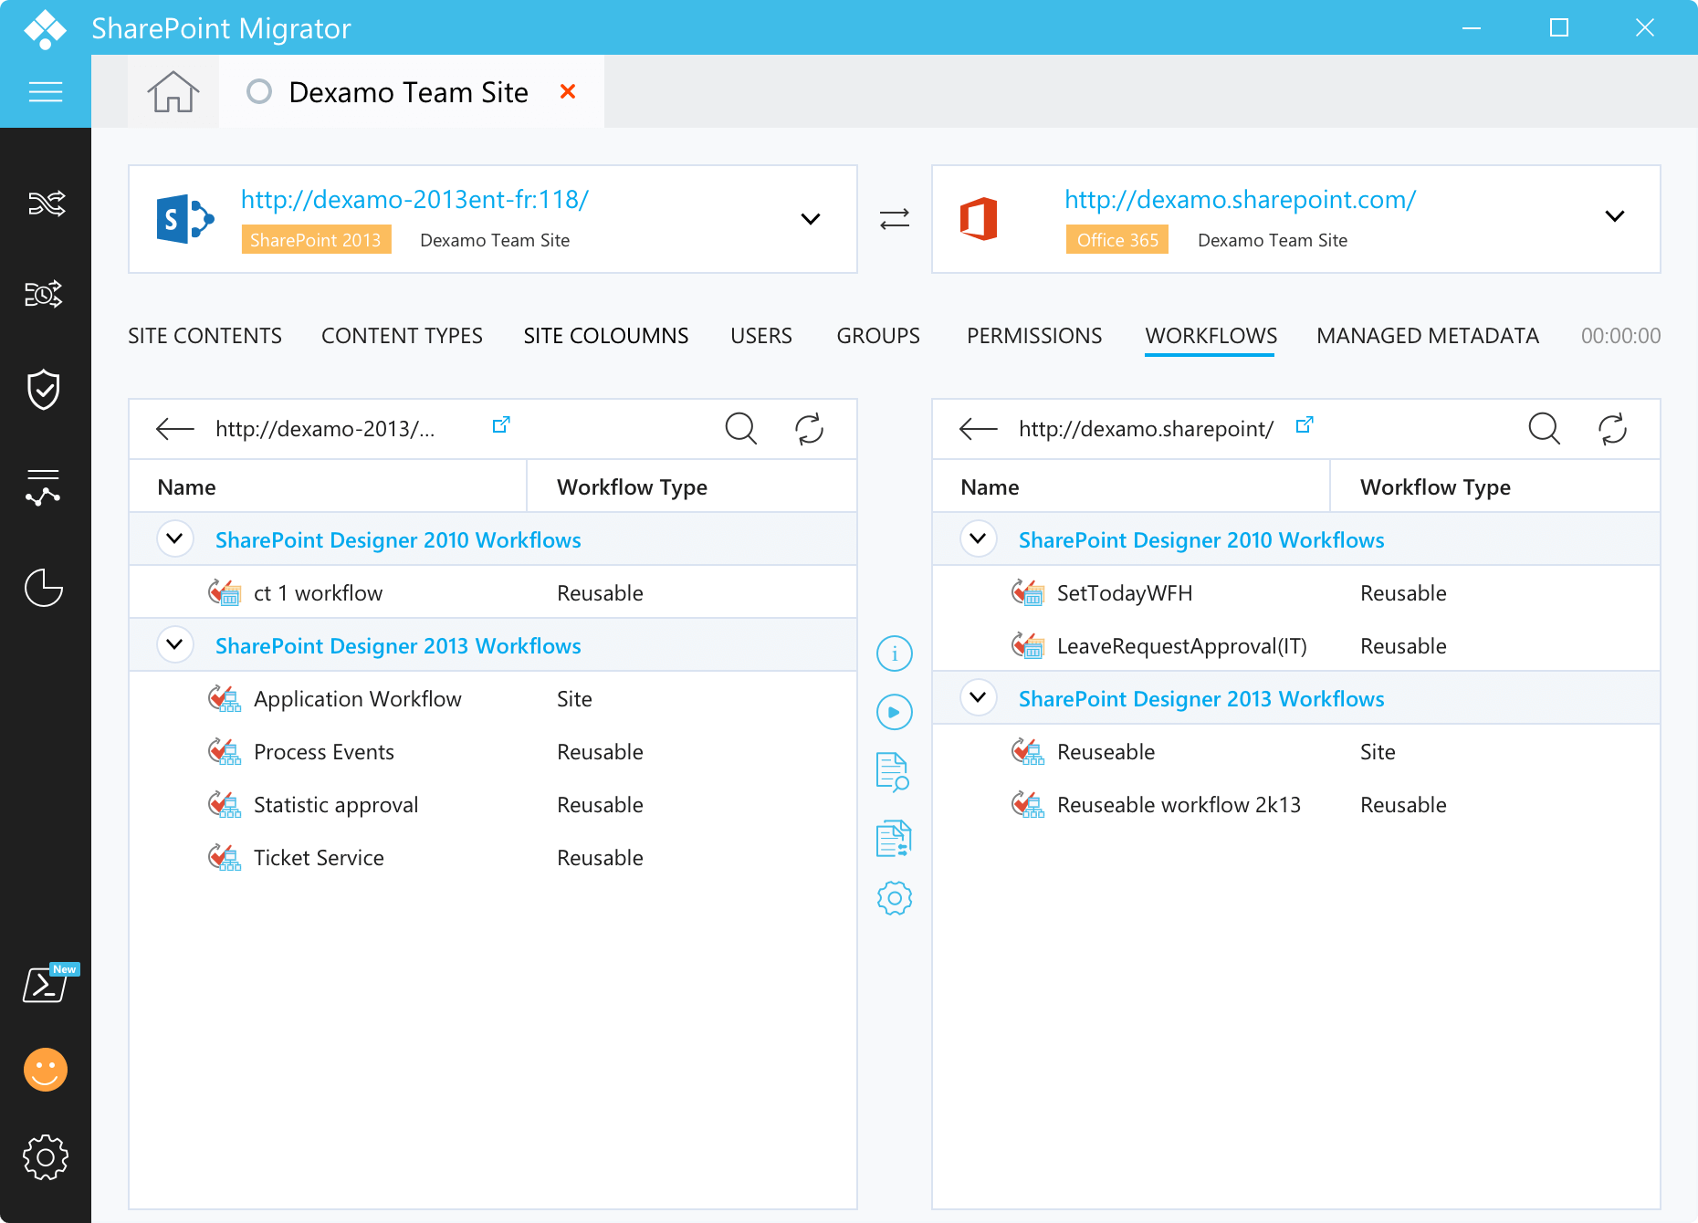
Task: Switch to the CONTENT TYPES tab
Action: pos(402,336)
